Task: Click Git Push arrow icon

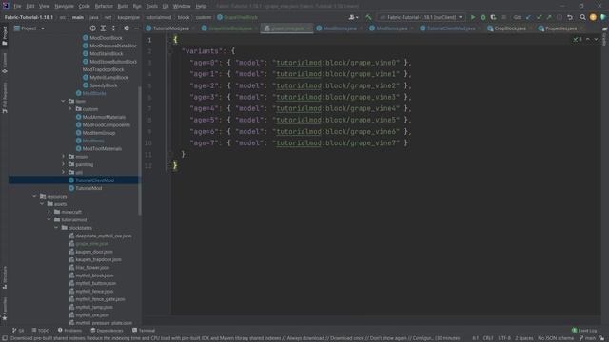Action: click(x=549, y=17)
